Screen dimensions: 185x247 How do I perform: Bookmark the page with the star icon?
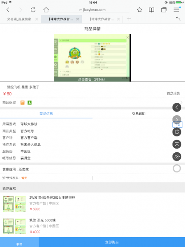(x=139, y=10)
